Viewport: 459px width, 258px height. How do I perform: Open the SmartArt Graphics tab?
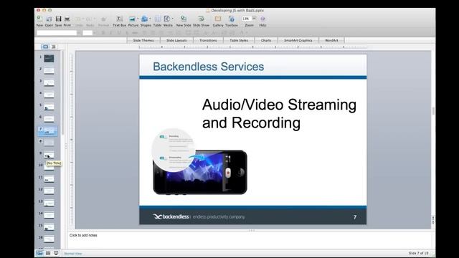coord(298,40)
